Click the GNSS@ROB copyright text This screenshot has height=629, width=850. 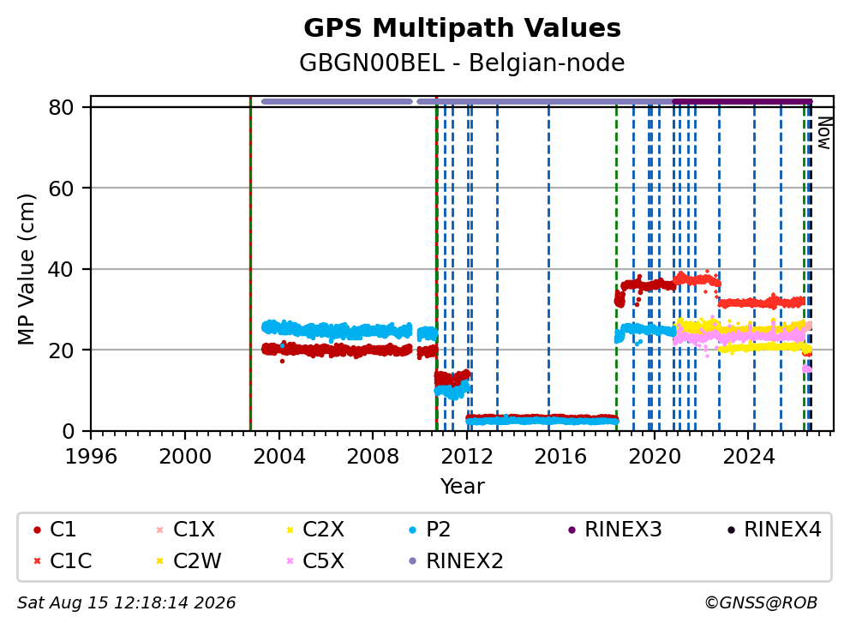pos(761,602)
